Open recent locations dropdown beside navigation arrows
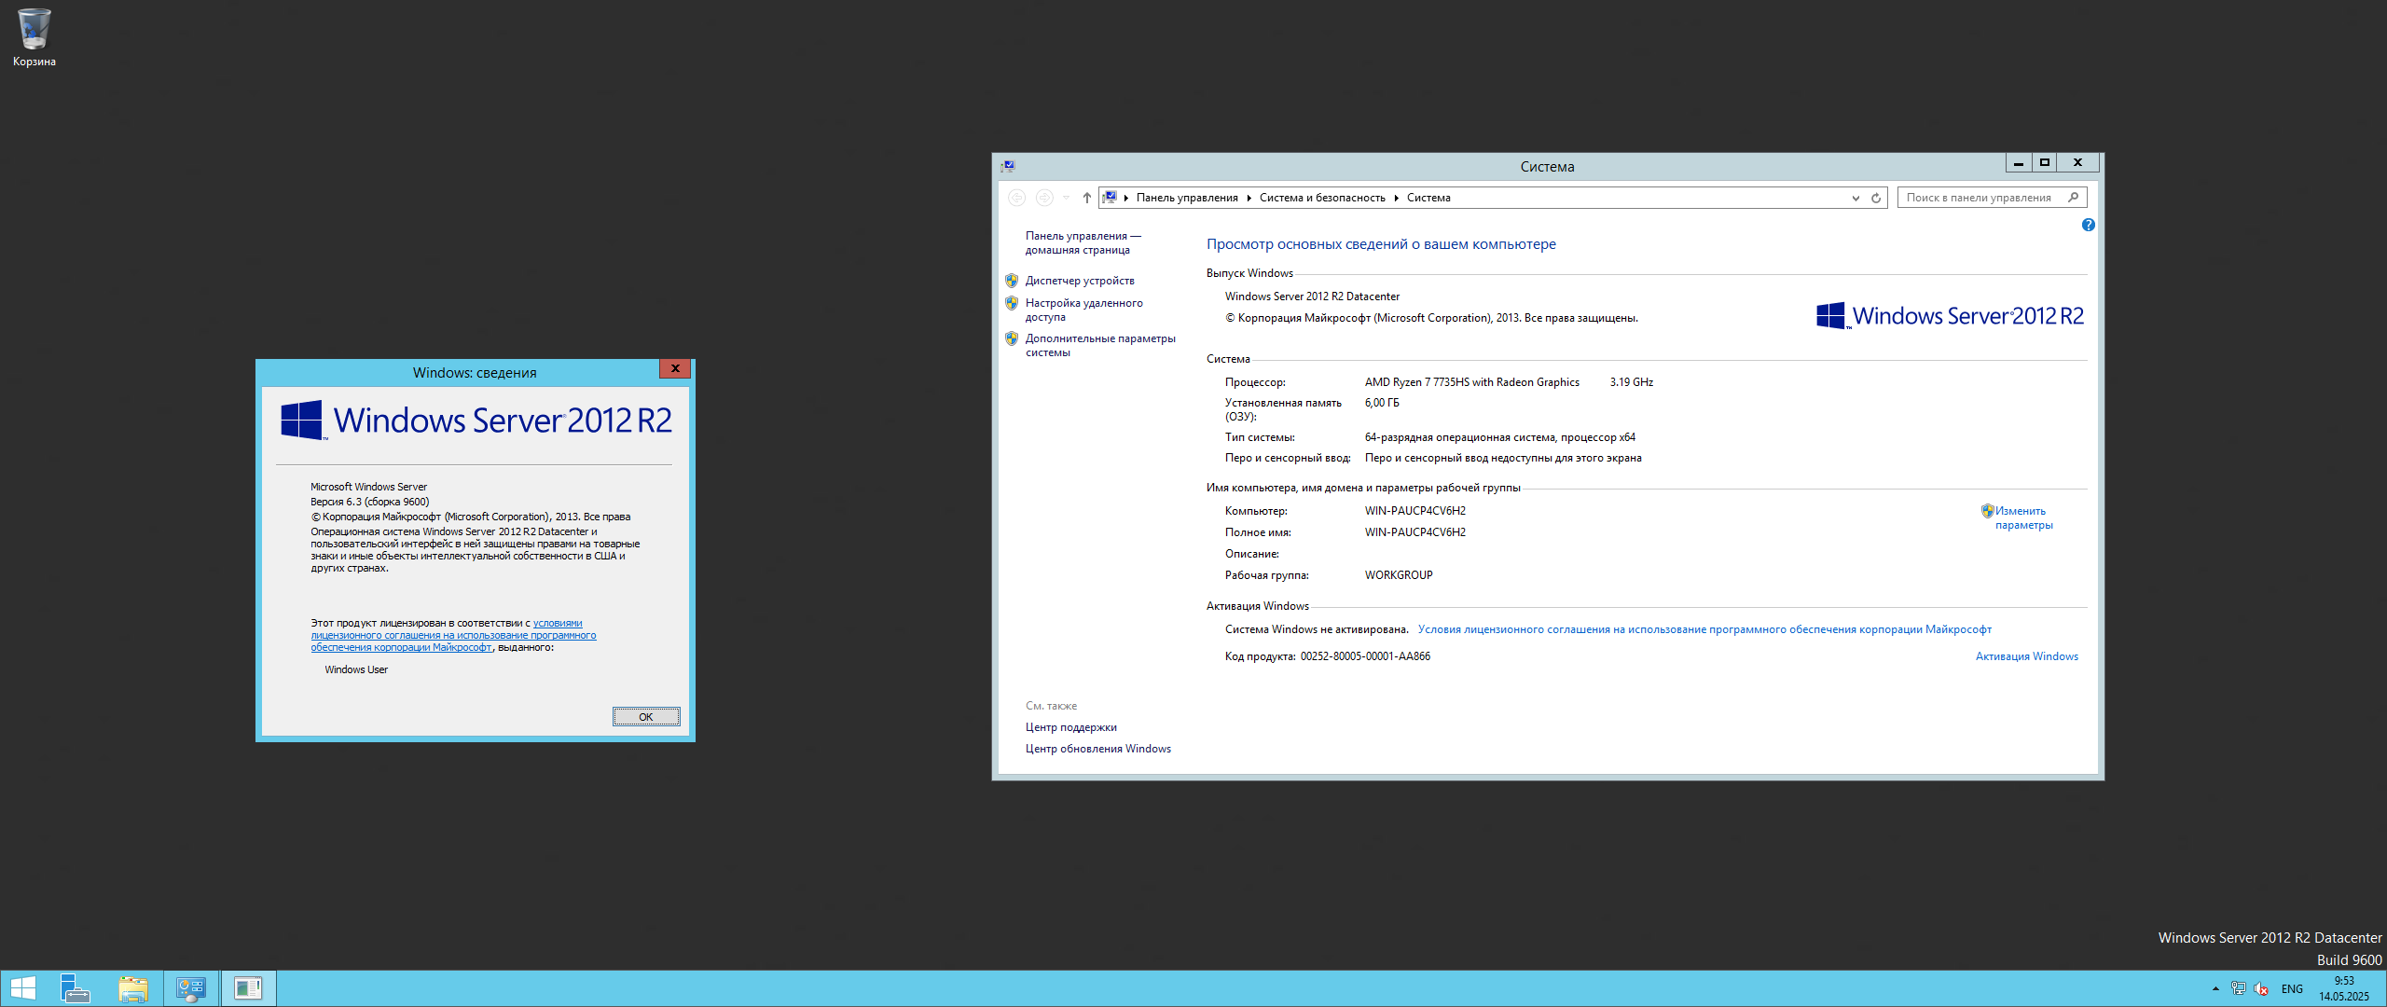Image resolution: width=2387 pixels, height=1007 pixels. coord(1066,198)
